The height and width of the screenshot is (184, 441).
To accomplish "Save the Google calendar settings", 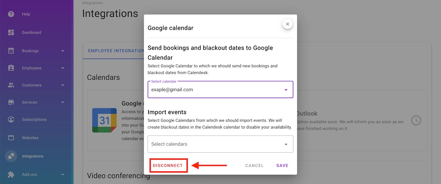I will click(x=282, y=166).
